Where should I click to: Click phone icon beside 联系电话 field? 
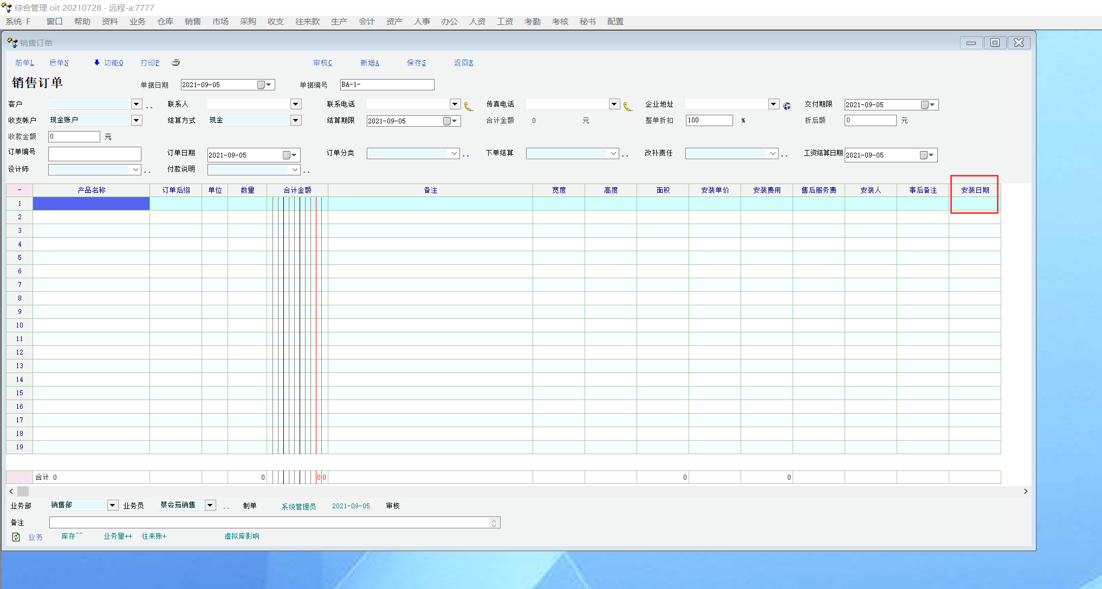pyautogui.click(x=469, y=107)
